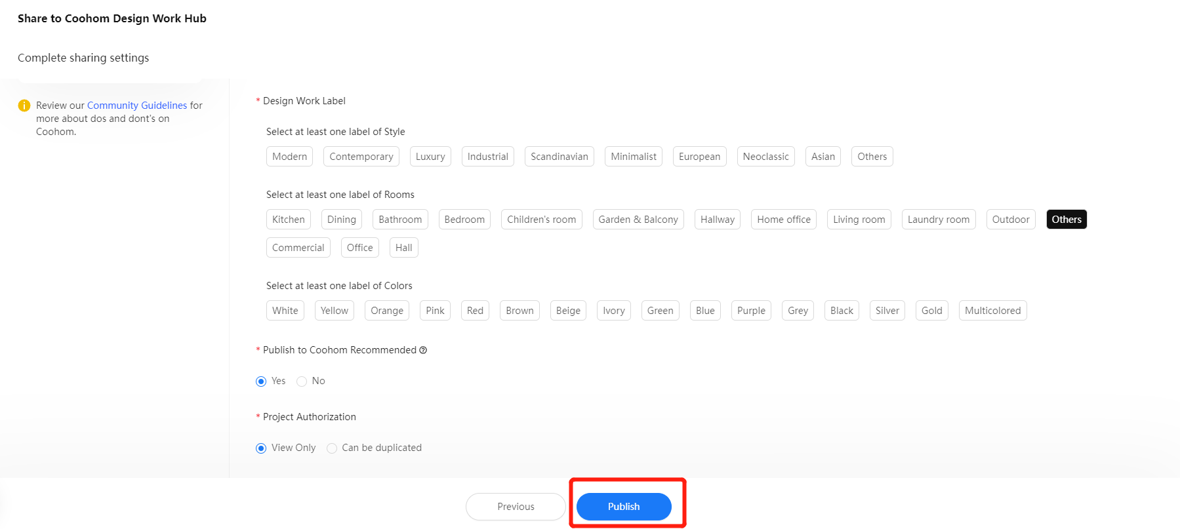Screen dimensions: 1180x529
Task: Choose the Garden & Balcony room tag
Action: (638, 220)
